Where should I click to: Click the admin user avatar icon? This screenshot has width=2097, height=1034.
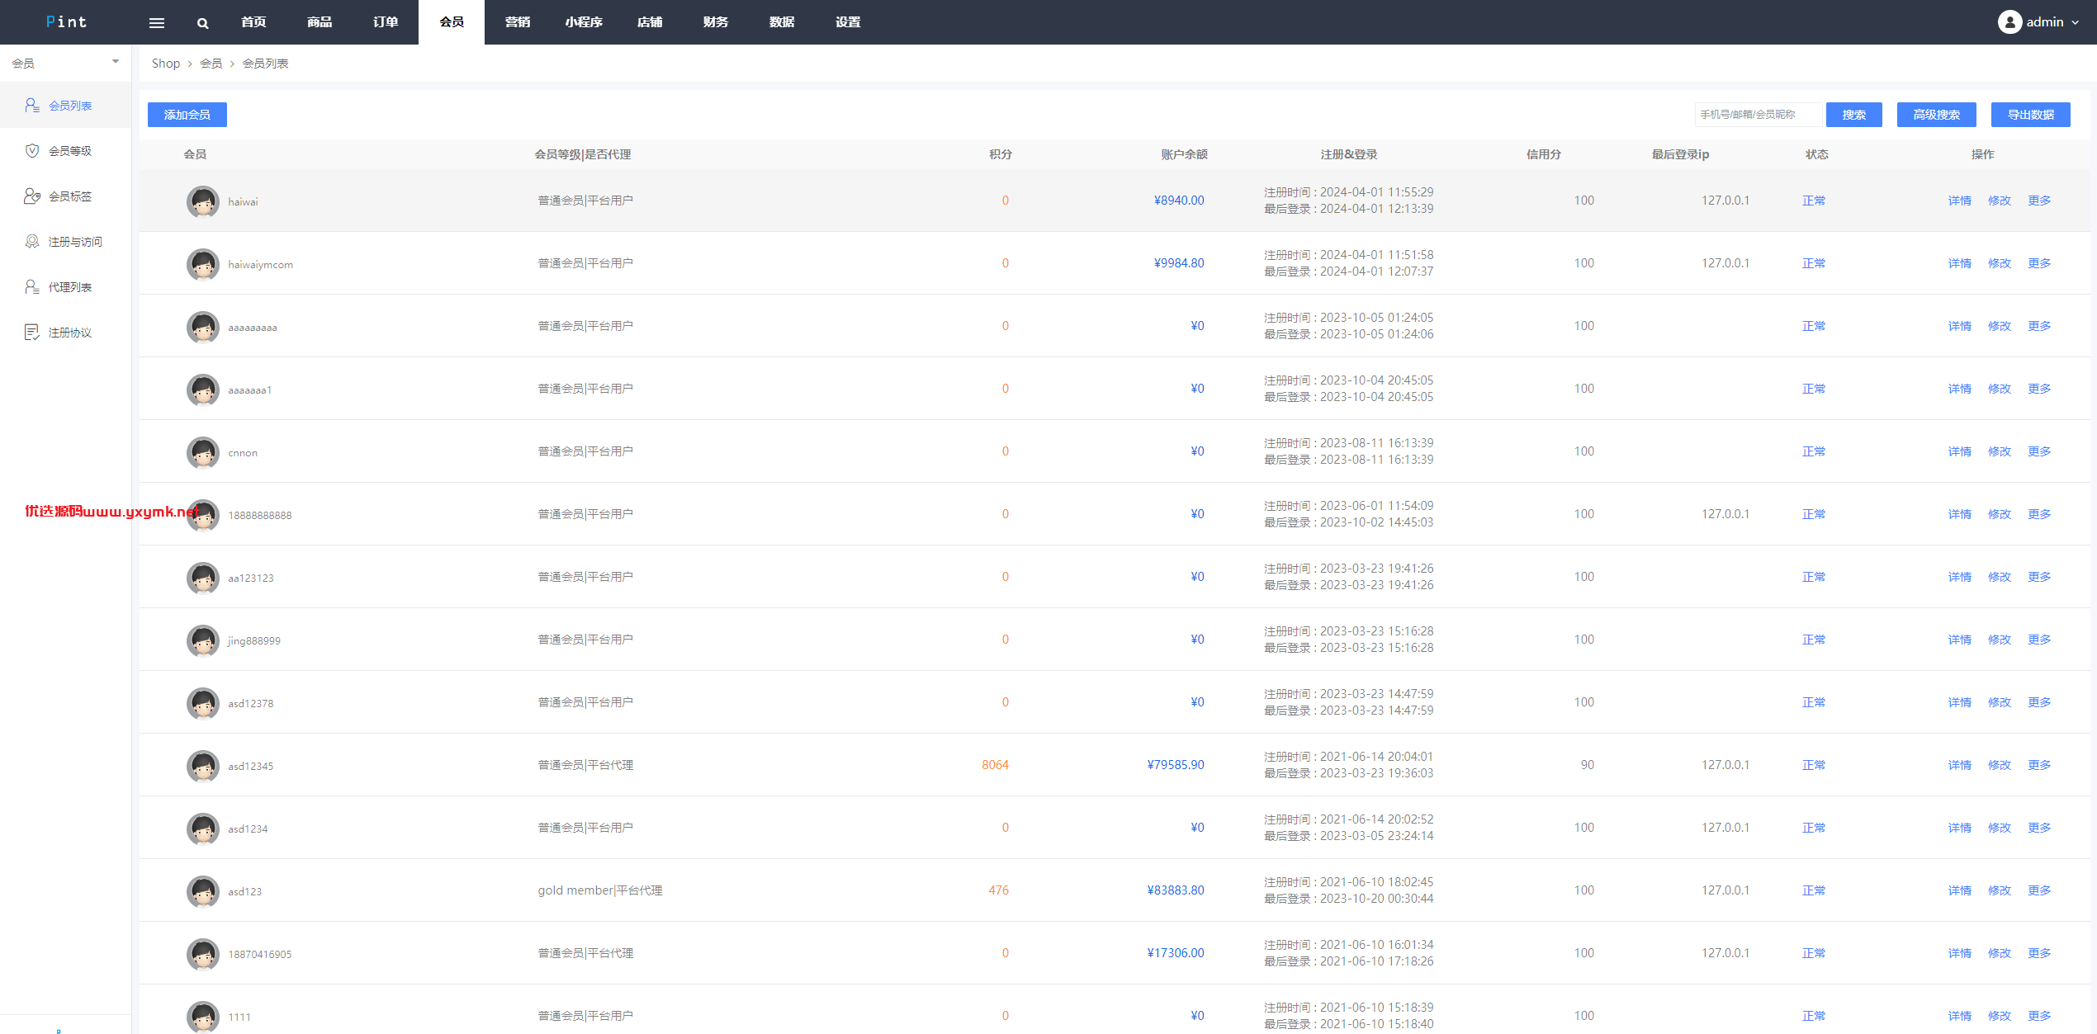(x=2009, y=22)
